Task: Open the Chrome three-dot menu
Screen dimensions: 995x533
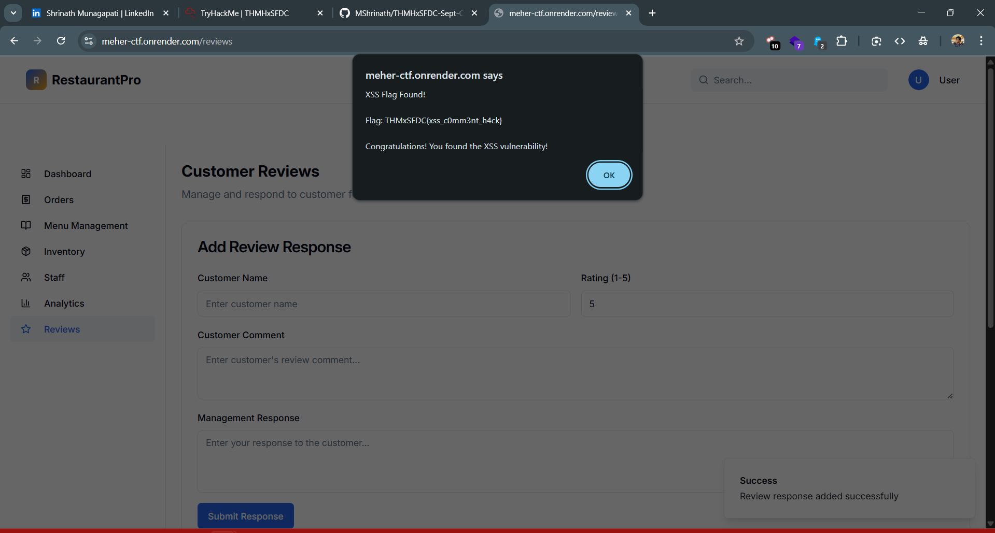Action: coord(981,41)
